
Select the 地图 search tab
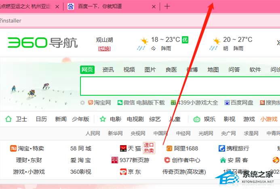[x=213, y=70]
